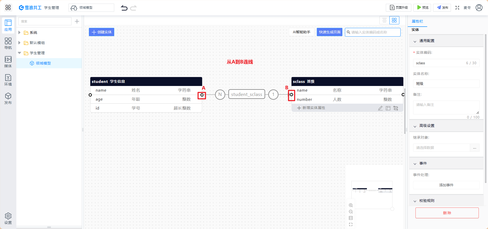This screenshot has width=488, height=229.
Task: Click the undo arrow icon
Action: point(124,8)
